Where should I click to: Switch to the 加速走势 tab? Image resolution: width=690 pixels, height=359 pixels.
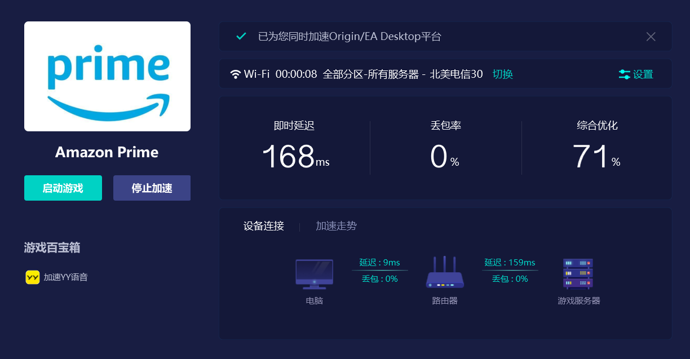pyautogui.click(x=337, y=225)
